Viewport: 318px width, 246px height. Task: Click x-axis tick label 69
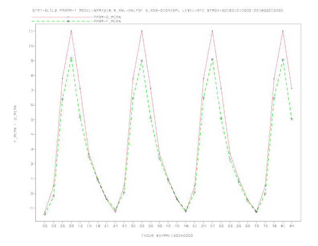(x=248, y=226)
